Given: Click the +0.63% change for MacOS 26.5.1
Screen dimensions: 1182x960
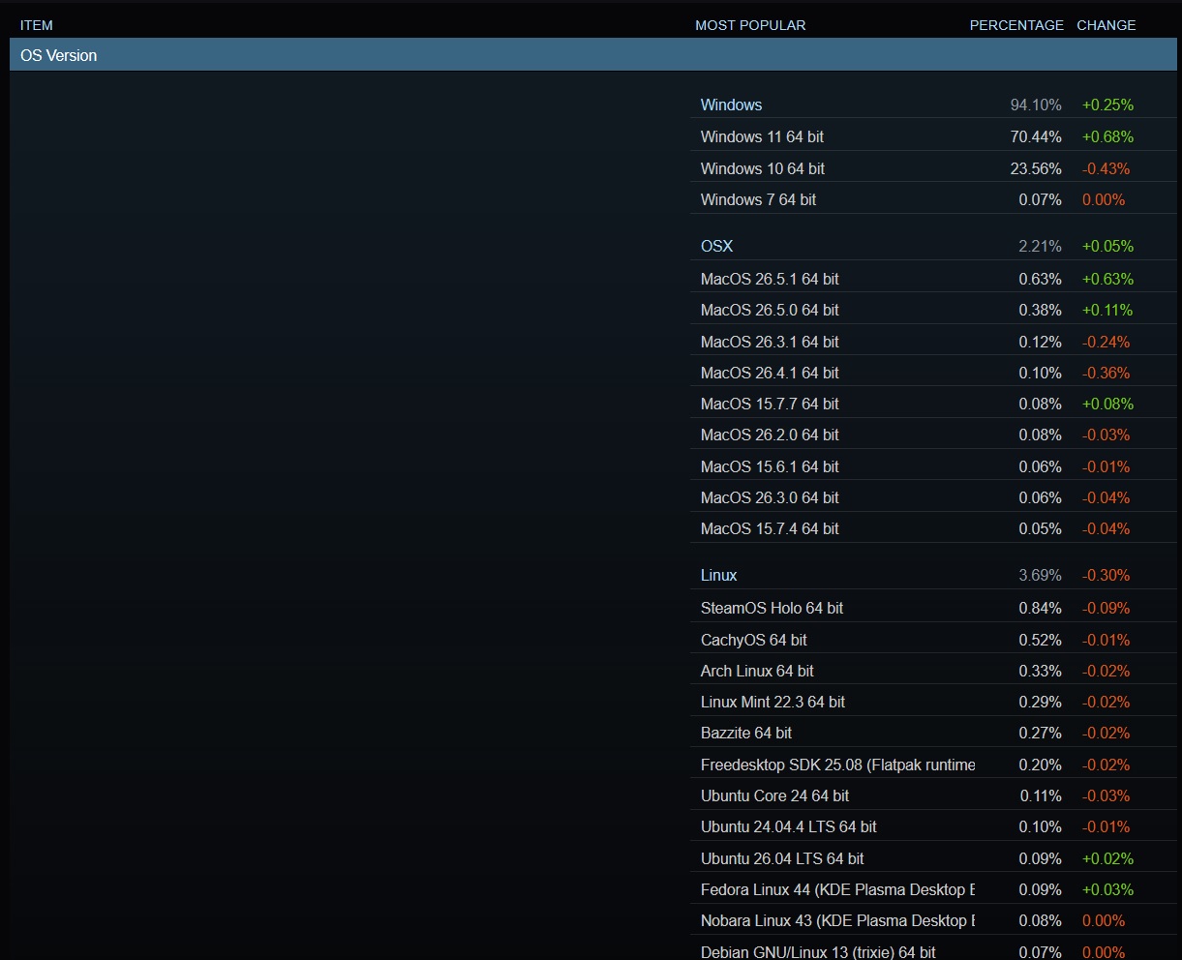Looking at the screenshot, I should [x=1107, y=279].
